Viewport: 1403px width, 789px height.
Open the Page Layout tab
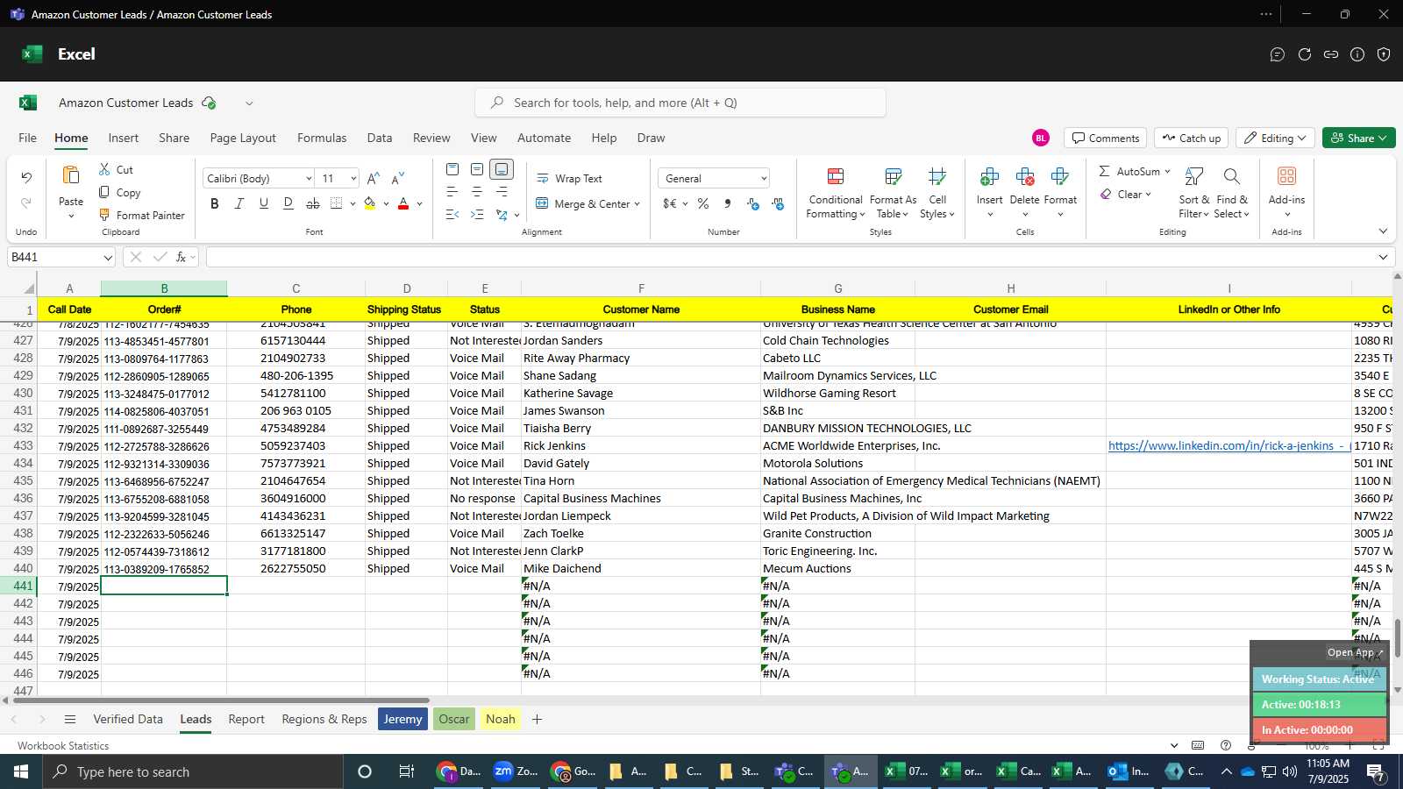coord(243,138)
